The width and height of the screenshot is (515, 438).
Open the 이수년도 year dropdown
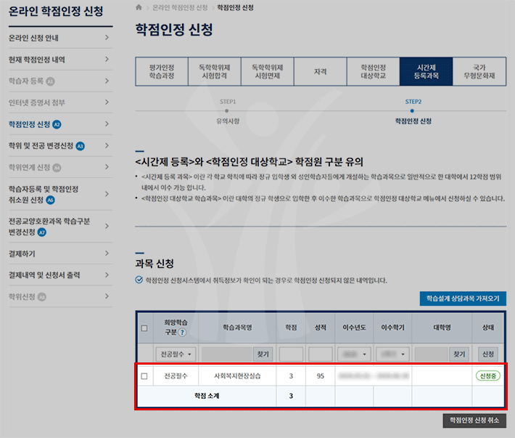[354, 354]
